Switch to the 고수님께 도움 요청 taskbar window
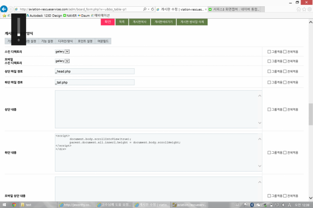 [x=114, y=205]
